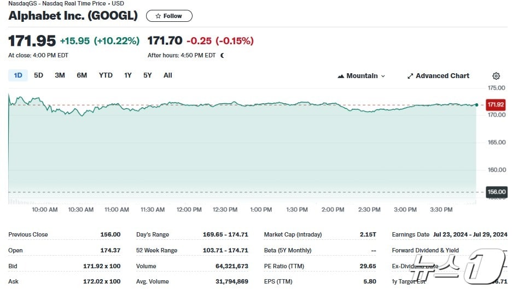Expand the Mountain chart type dropdown
The height and width of the screenshot is (289, 512).
pyautogui.click(x=362, y=76)
